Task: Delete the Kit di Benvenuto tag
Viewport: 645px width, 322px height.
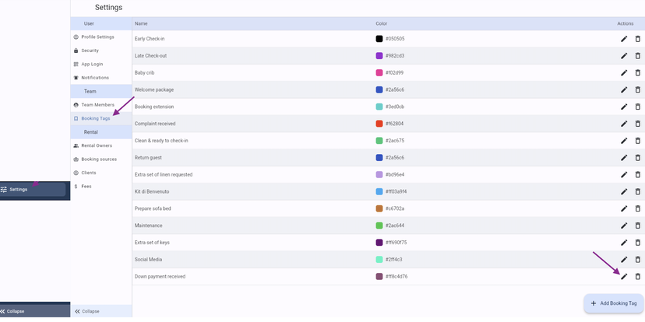Action: click(637, 191)
